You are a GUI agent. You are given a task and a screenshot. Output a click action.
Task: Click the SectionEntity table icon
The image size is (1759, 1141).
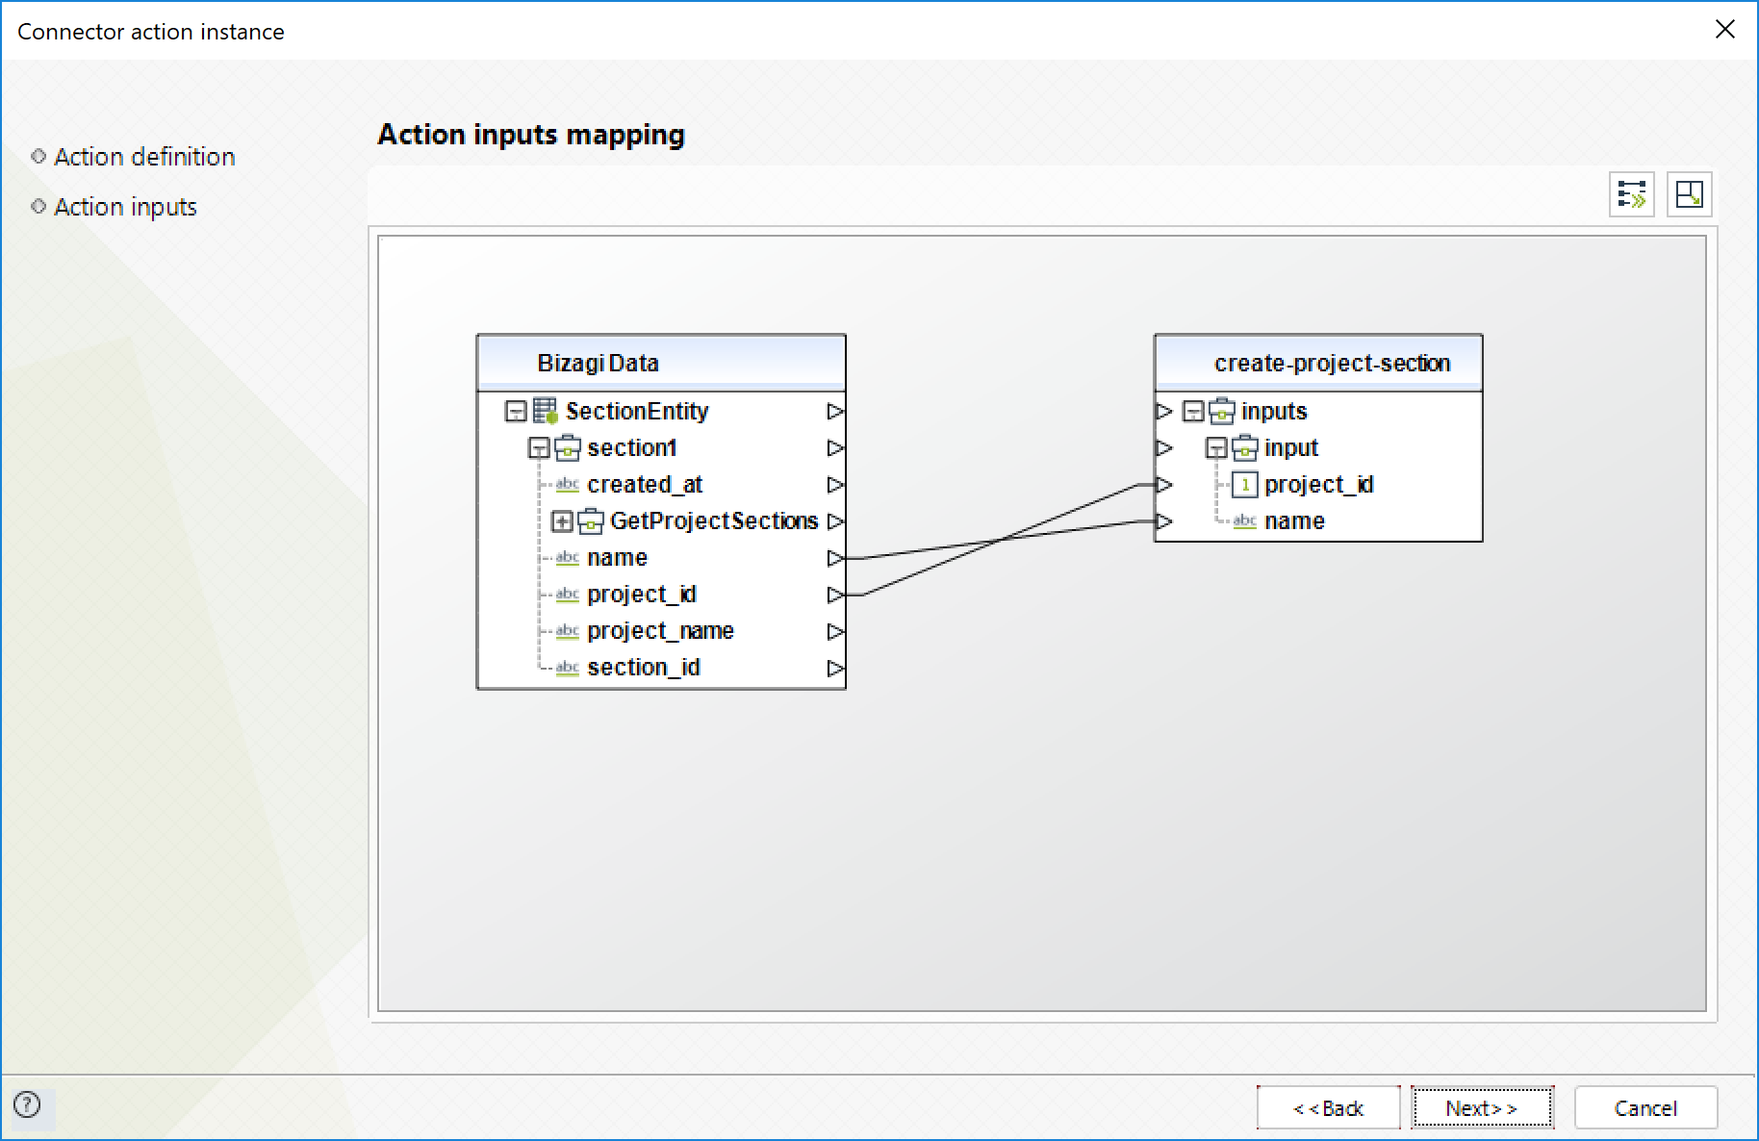(546, 411)
